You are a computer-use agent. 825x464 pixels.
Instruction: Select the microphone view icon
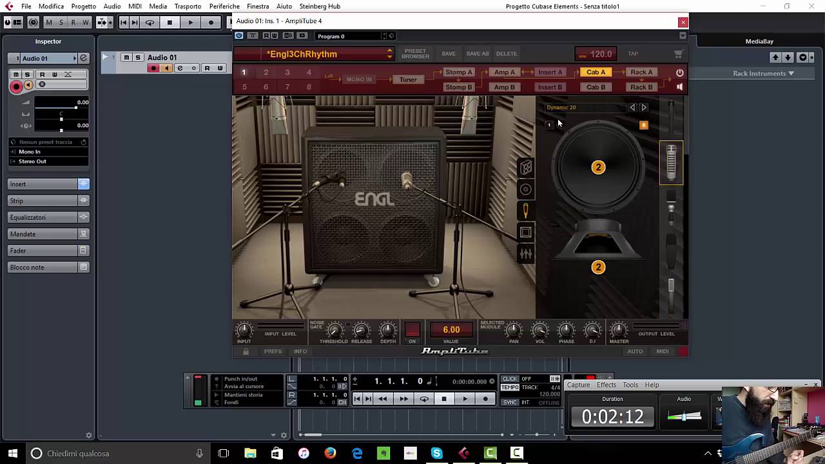point(526,211)
